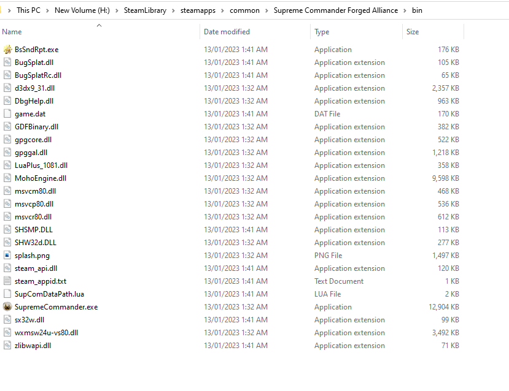The height and width of the screenshot is (391, 509).
Task: Click the BugSplatRc.dll file icon
Action: click(7, 75)
